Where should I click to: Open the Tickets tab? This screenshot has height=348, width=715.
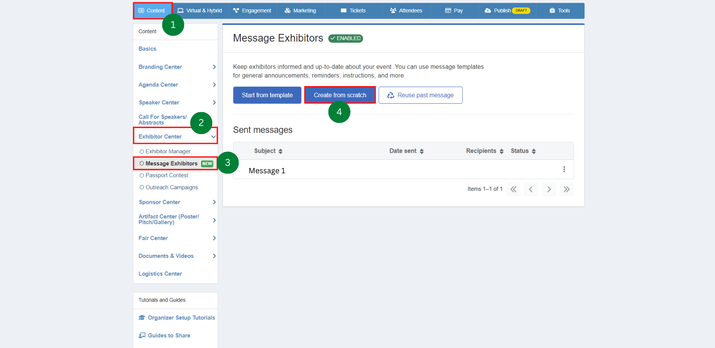click(x=353, y=10)
